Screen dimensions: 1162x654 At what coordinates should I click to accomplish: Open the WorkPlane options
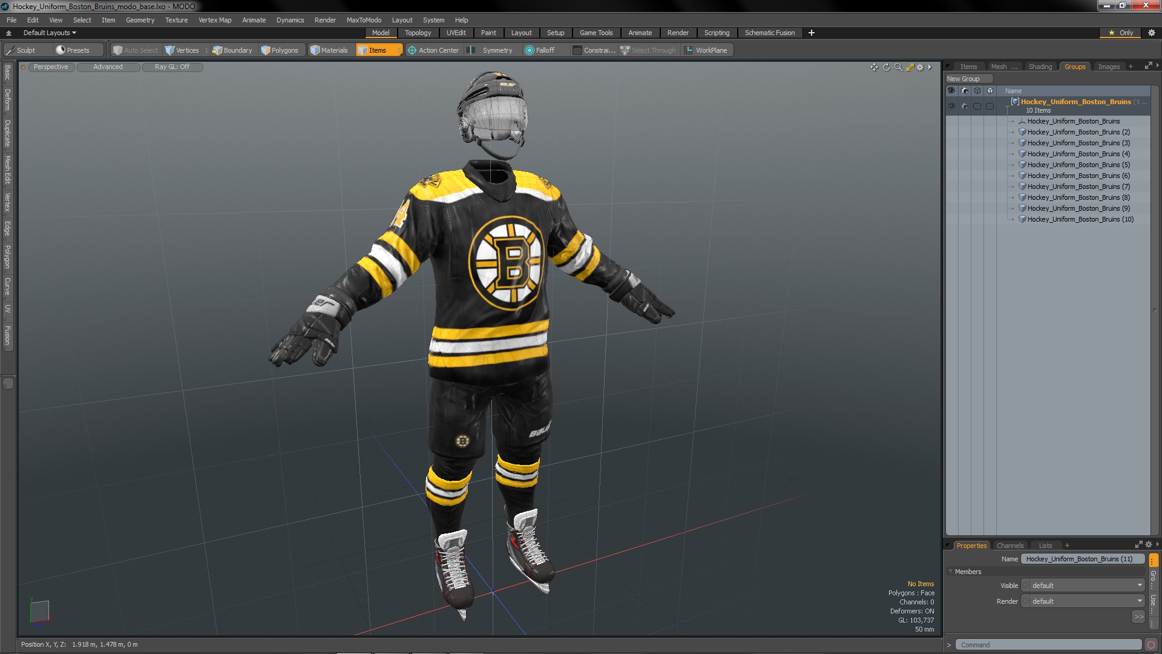706,50
